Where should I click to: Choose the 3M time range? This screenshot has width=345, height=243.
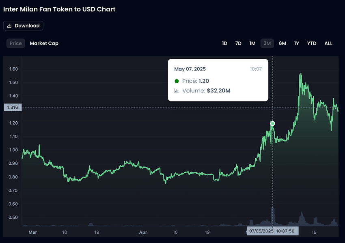coord(267,43)
